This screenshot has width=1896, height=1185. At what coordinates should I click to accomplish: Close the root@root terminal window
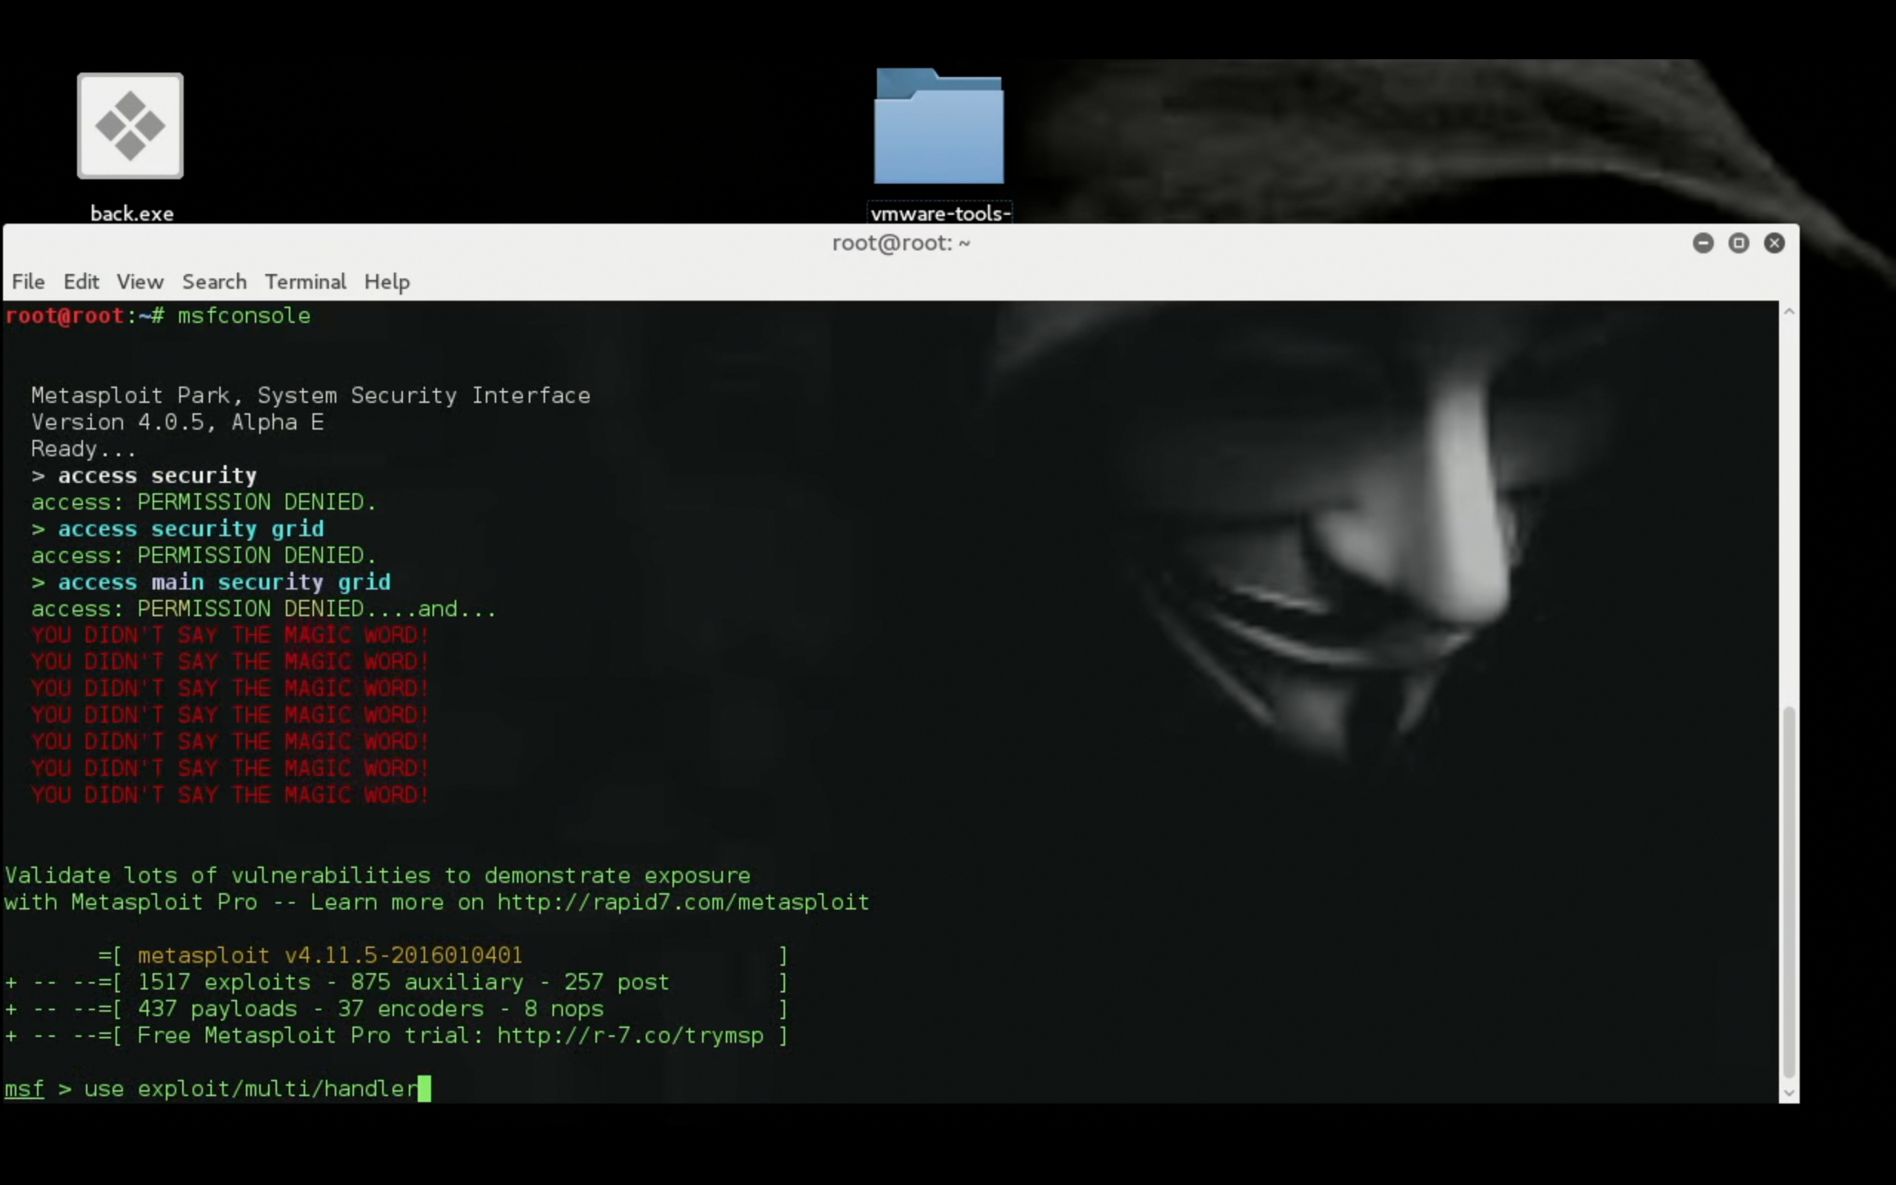[x=1775, y=243]
